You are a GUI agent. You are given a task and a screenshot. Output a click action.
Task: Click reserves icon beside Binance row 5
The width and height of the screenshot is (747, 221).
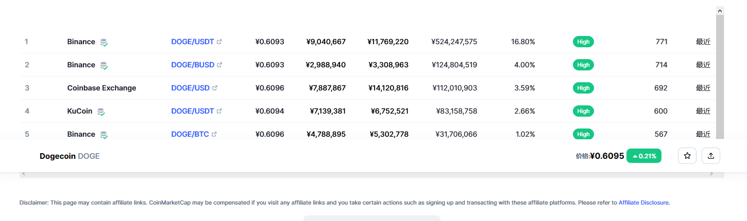(104, 135)
